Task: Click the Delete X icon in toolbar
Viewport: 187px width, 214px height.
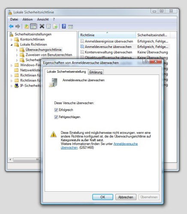Action: (42, 26)
